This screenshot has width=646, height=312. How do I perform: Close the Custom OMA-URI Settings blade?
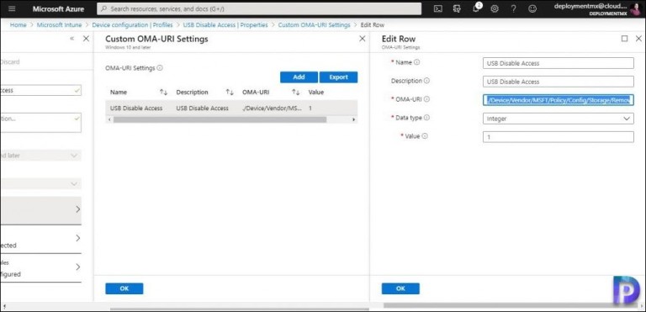(x=363, y=39)
